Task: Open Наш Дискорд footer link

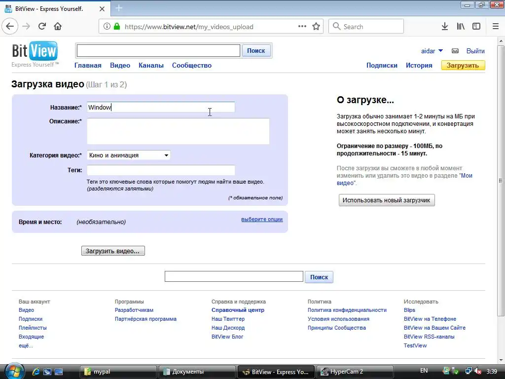Action: (228, 328)
